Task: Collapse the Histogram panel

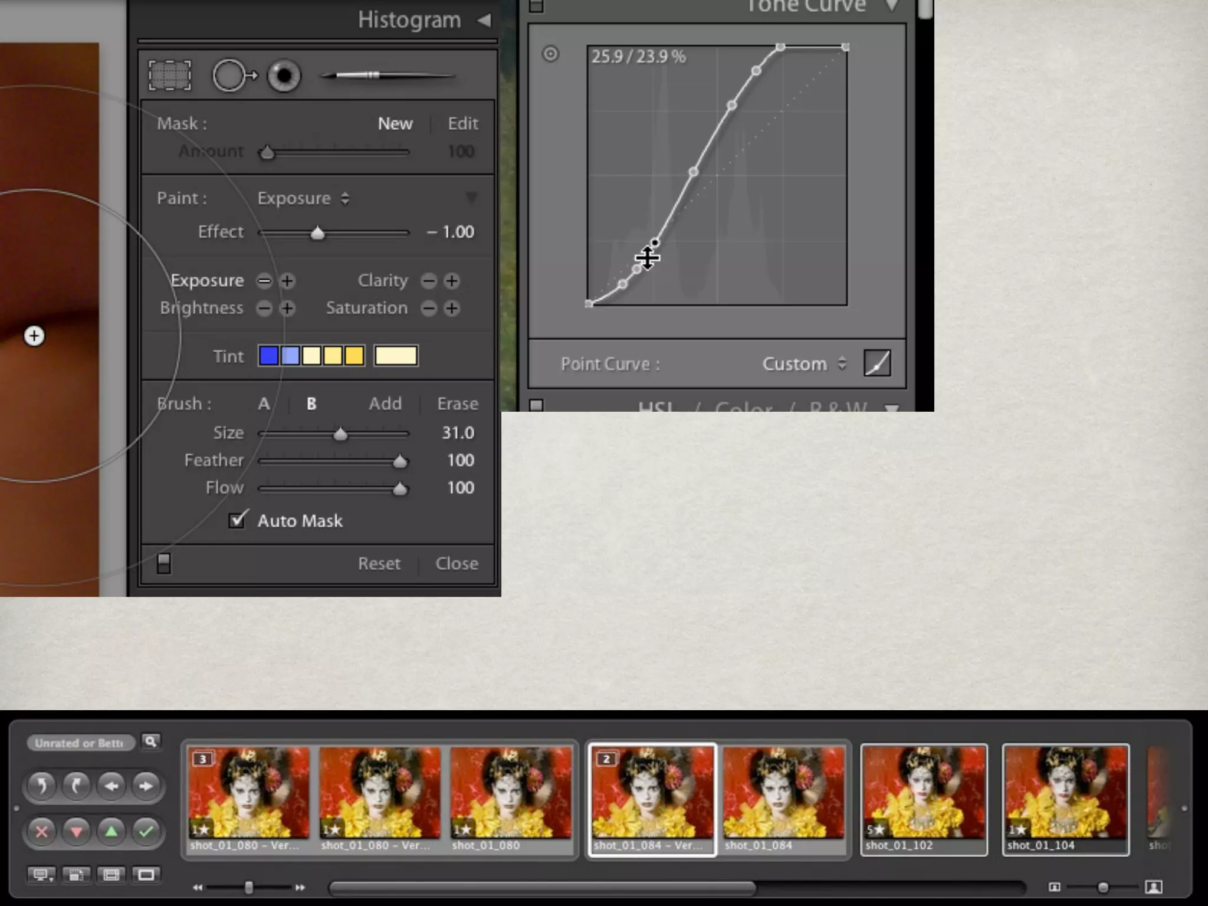Action: [x=484, y=21]
